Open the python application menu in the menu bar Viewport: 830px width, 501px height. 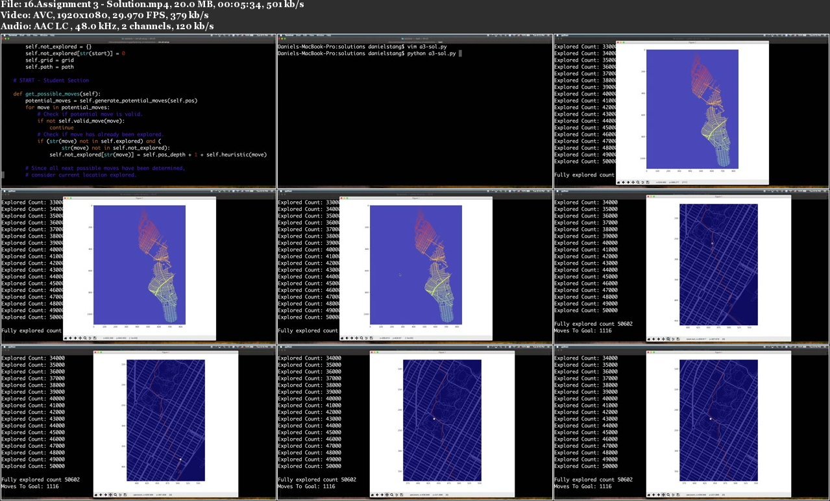(565, 37)
